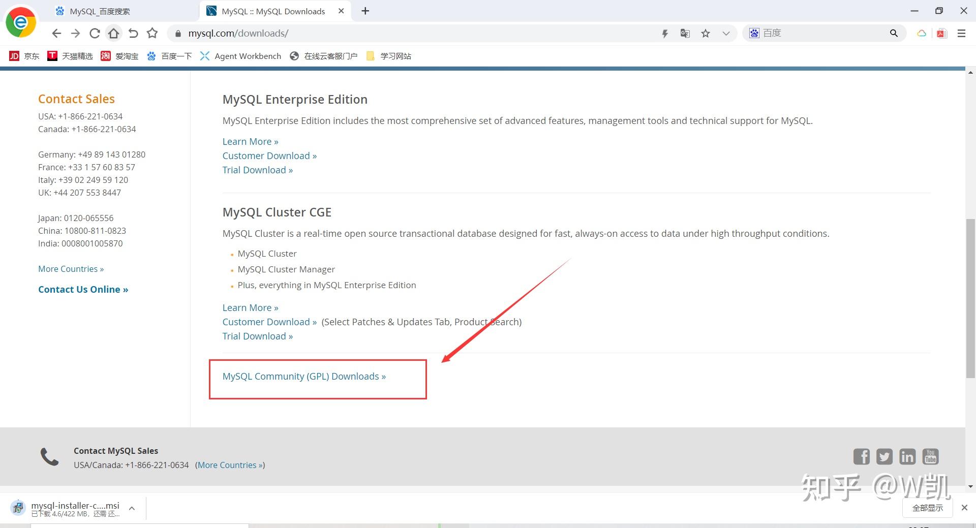This screenshot has width=976, height=528.
Task: Click the LinkedIn footer icon
Action: pos(907,456)
